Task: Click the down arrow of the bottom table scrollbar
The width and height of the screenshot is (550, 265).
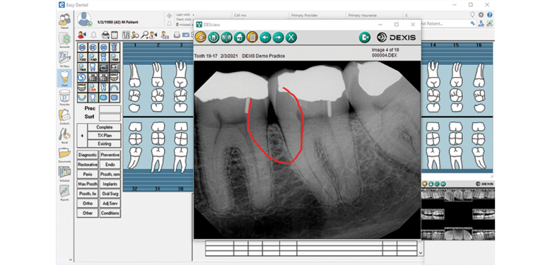Action: [421, 253]
